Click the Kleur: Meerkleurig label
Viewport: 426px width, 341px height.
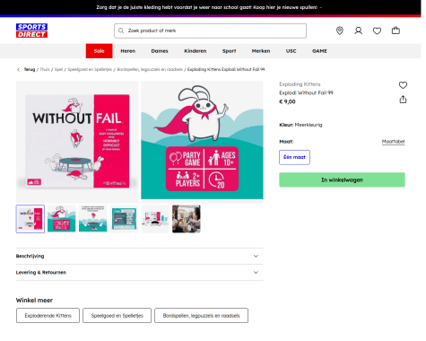pyautogui.click(x=300, y=125)
